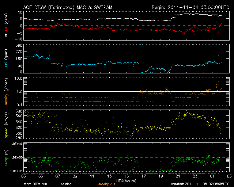Click the "10.0" tick on the Density axis
The height and width of the screenshot is (187, 234).
(19, 78)
